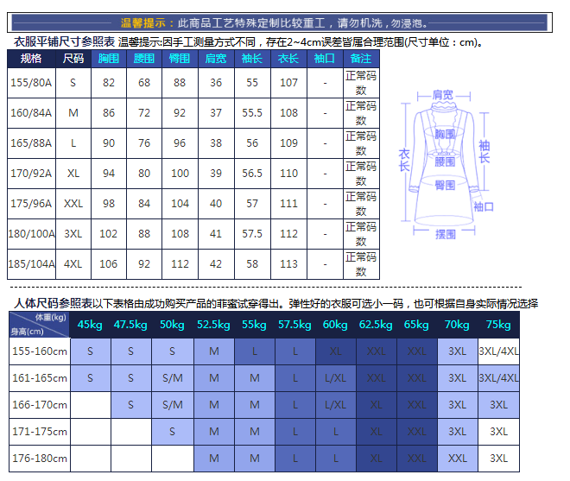Click the 3XL size cell in the 180/100A row
Image resolution: width=570 pixels, height=481 pixels.
73,234
